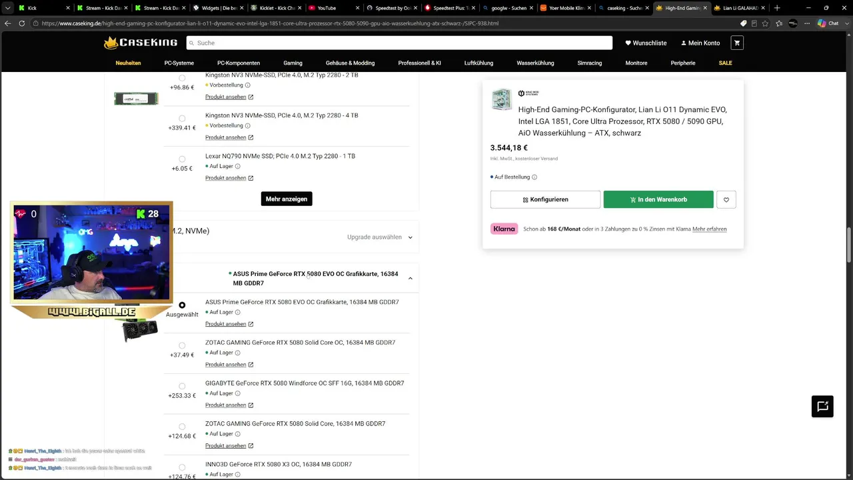Screen dimensions: 853x480
Task: Show stock info for GIGABYTE RTX 5080 Windforce
Action: click(237, 393)
